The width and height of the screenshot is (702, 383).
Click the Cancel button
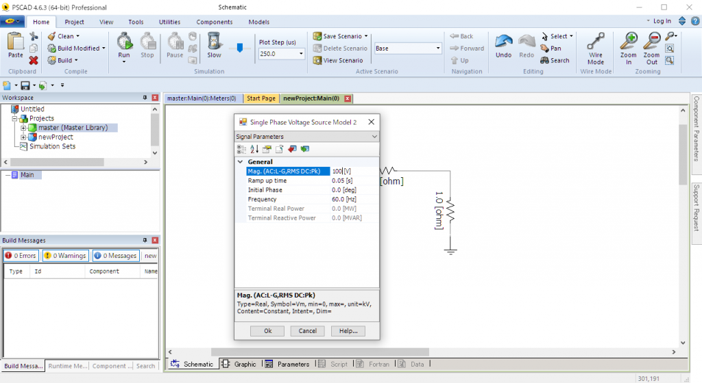307,331
